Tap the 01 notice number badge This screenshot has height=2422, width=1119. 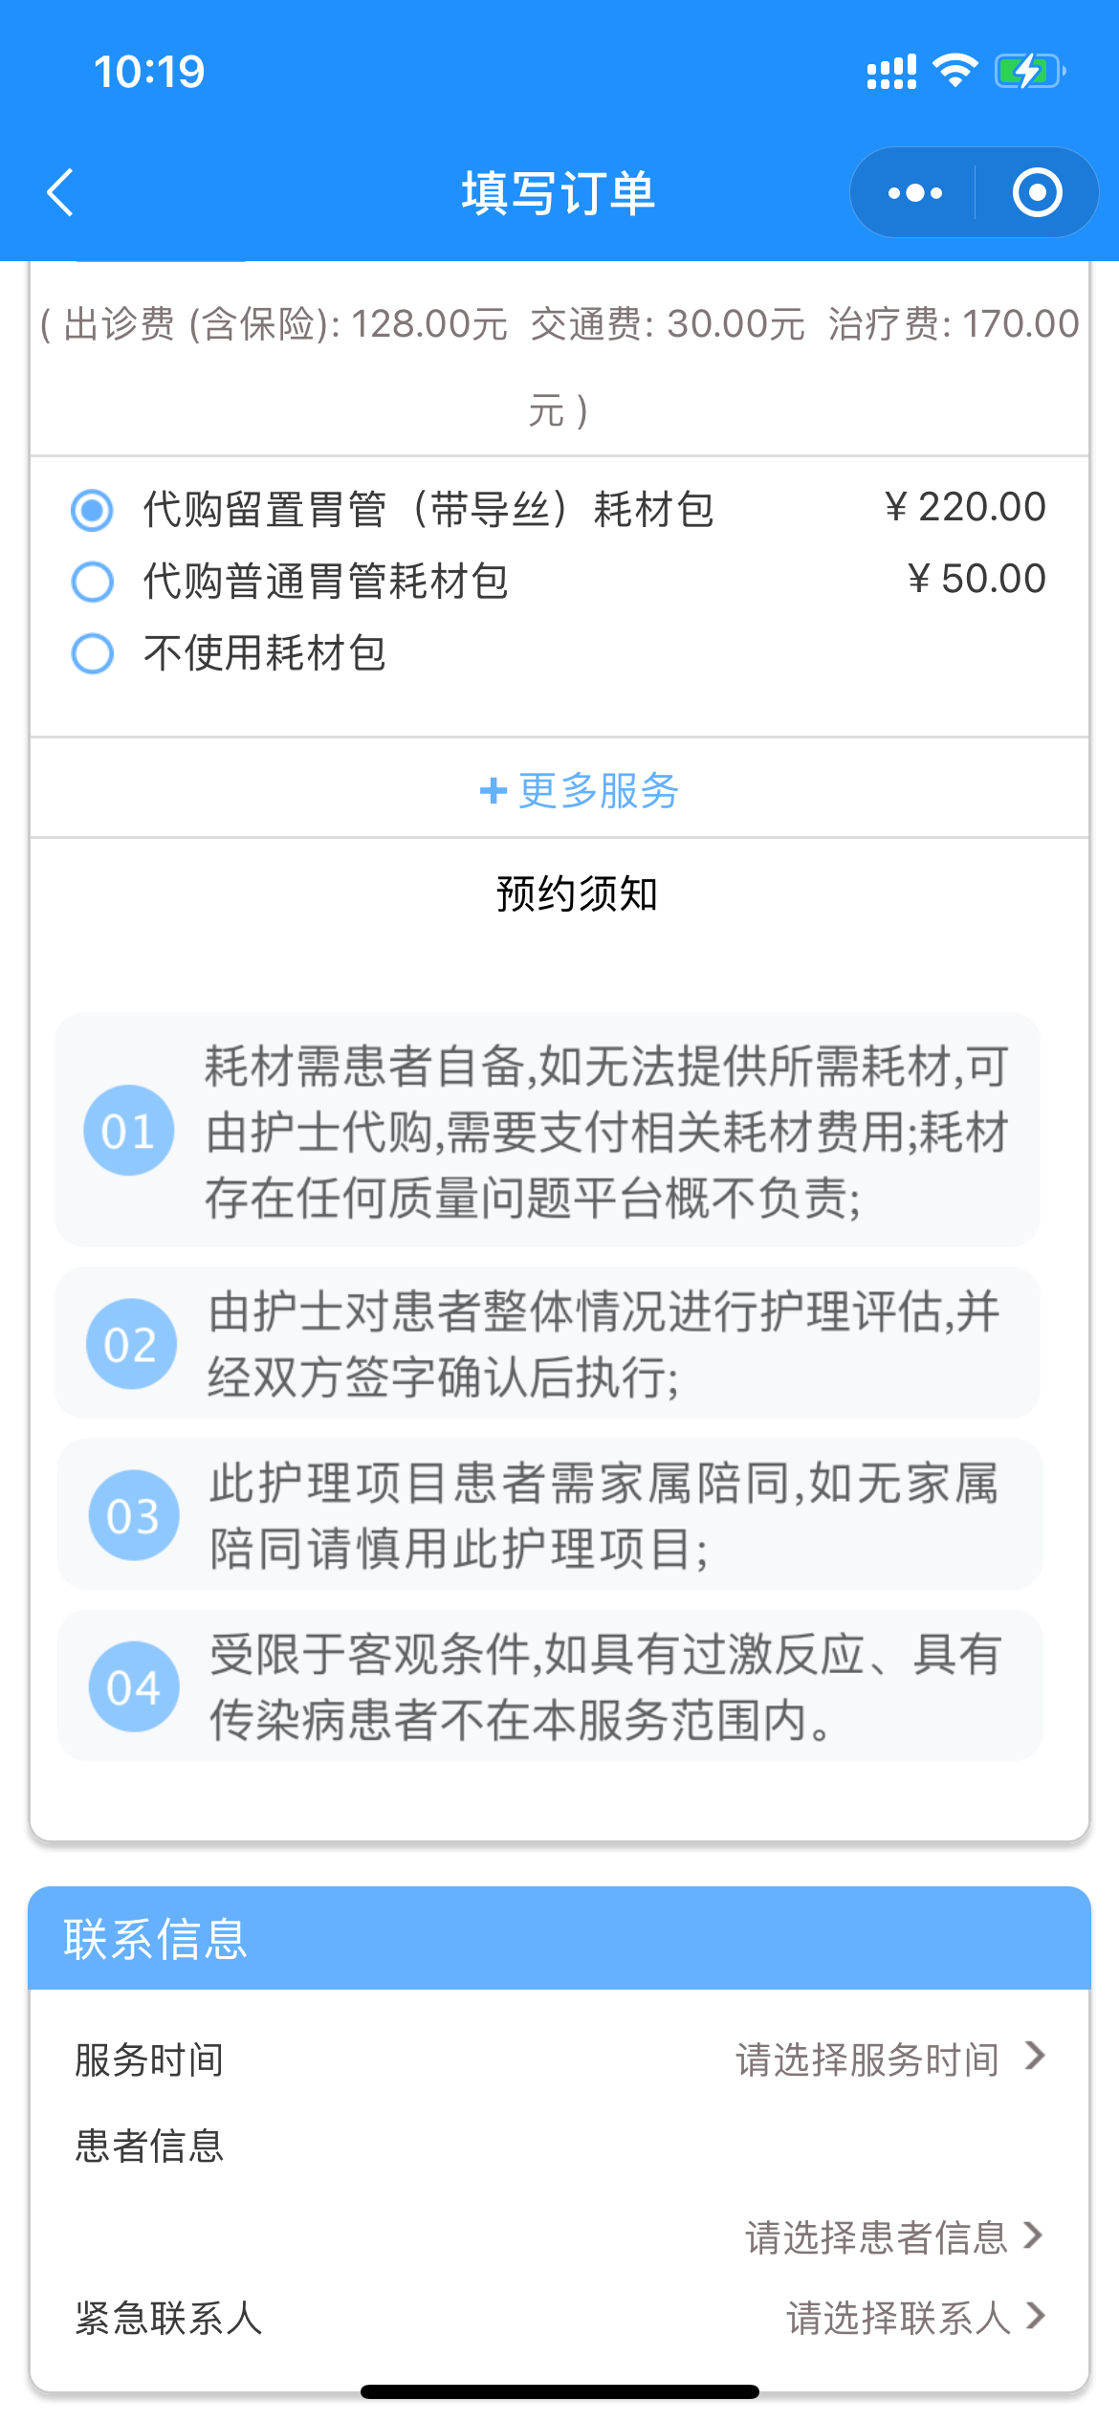pos(129,1130)
